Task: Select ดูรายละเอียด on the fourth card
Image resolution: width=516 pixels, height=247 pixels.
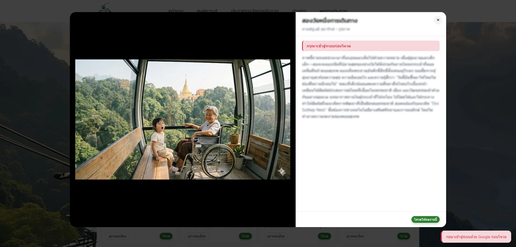Action: 355,236
